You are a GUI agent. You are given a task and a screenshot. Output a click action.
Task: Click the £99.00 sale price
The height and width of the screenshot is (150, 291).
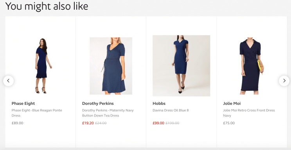click(x=158, y=123)
